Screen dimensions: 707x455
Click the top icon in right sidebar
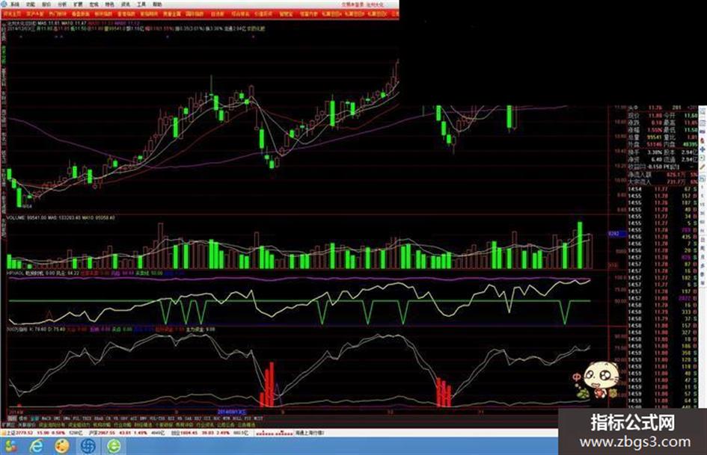coord(703,111)
